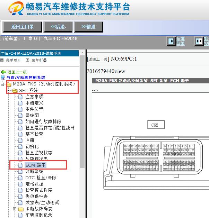Open the 故障症状表 page
The image size is (209, 218).
pos(36,158)
